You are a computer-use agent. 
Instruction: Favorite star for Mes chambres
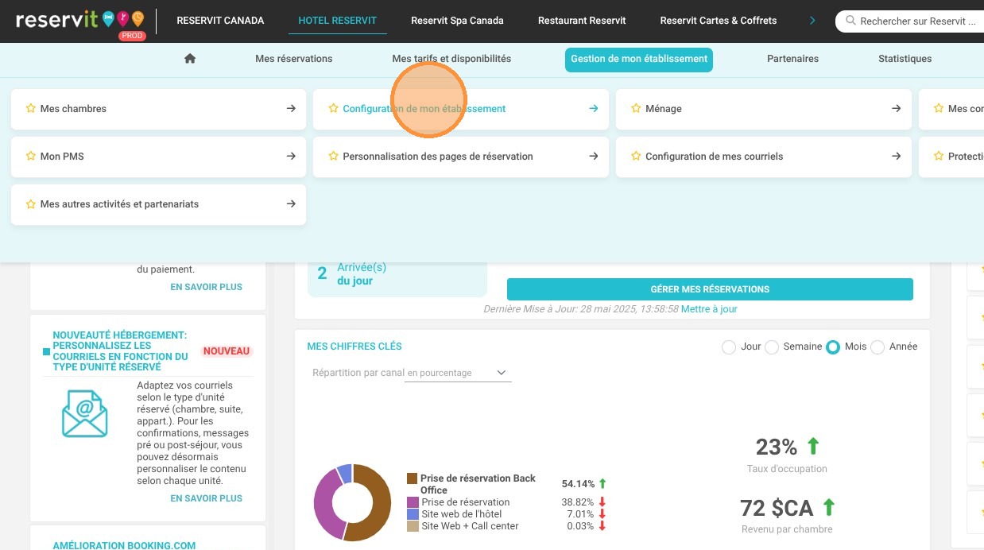(x=30, y=109)
